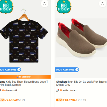
Task: Click 28 added to cart text
Action: point(68,90)
